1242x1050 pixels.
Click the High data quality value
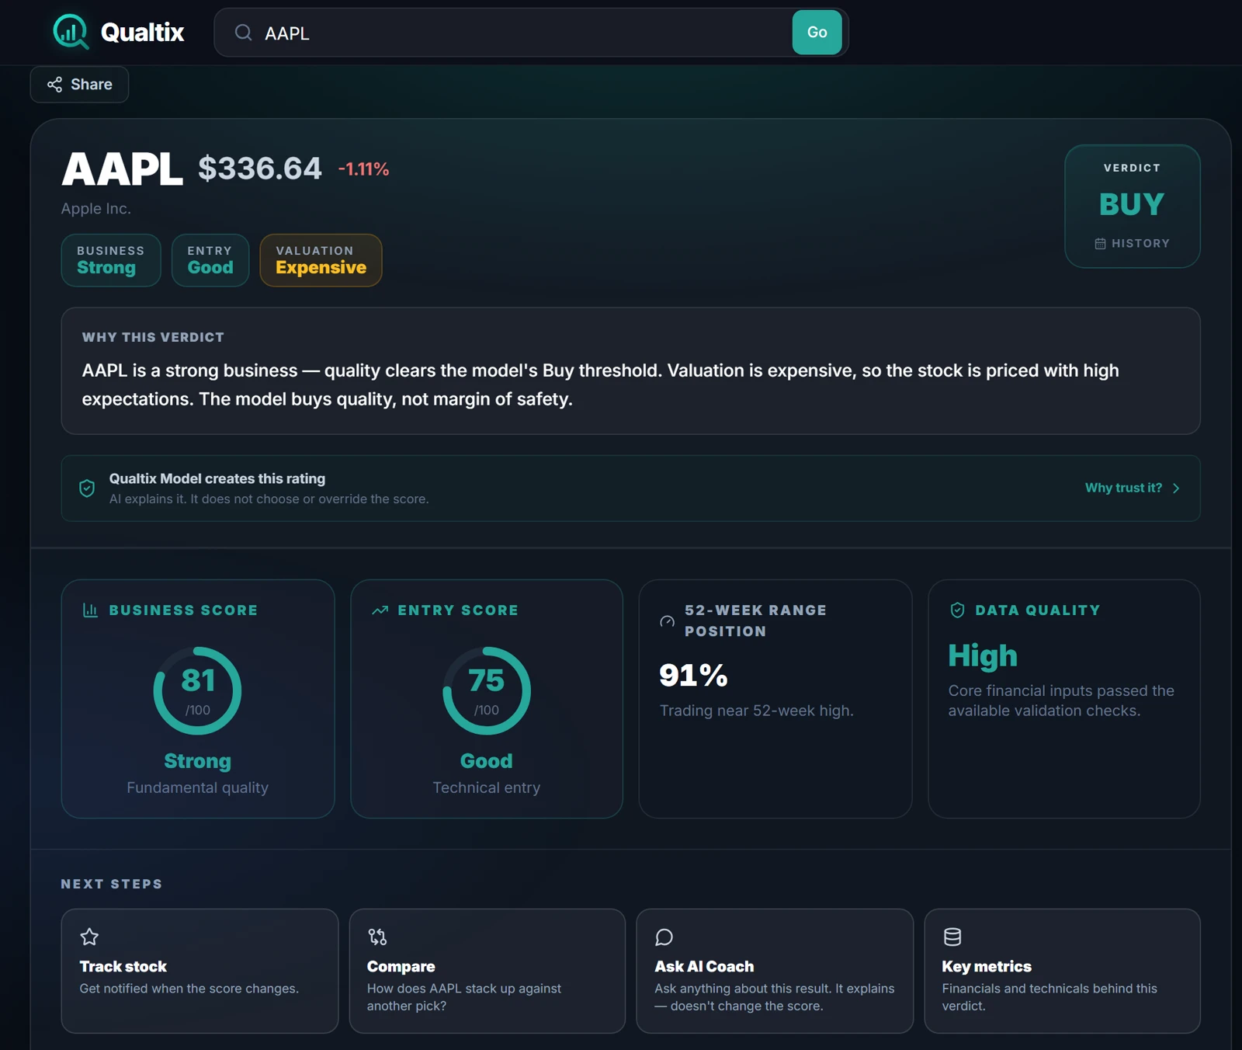(983, 656)
